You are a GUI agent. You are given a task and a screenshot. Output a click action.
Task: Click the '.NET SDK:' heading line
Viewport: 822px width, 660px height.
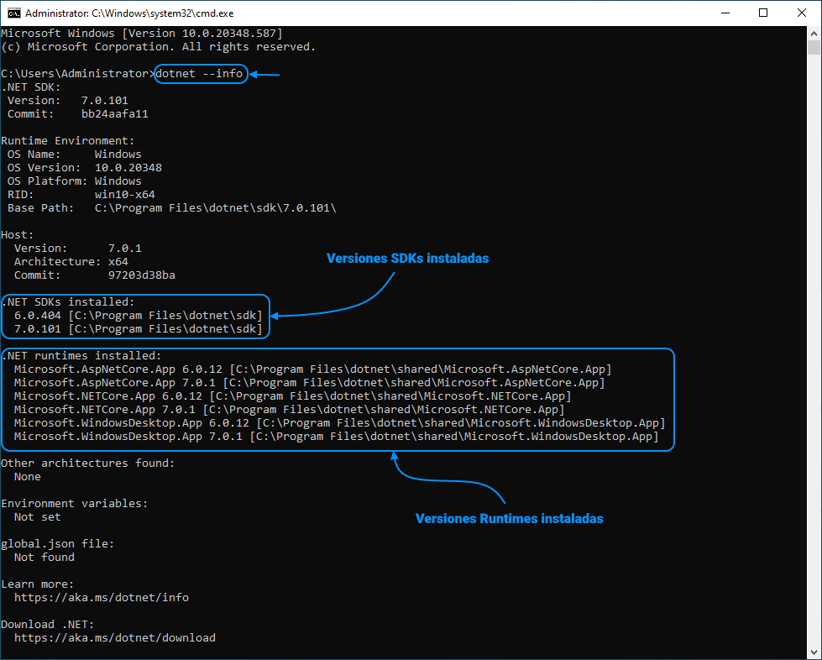pos(31,87)
